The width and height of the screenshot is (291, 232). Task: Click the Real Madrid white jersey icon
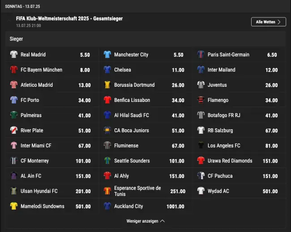point(14,55)
